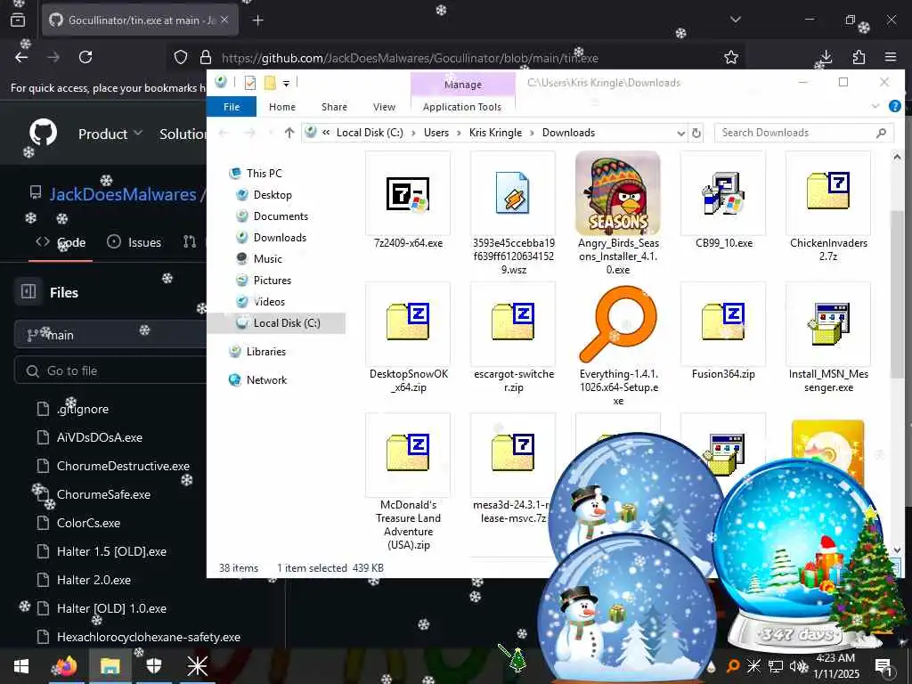The width and height of the screenshot is (912, 684).
Task: Open the 7z2409-x64.exe file icon
Action: coord(408,193)
